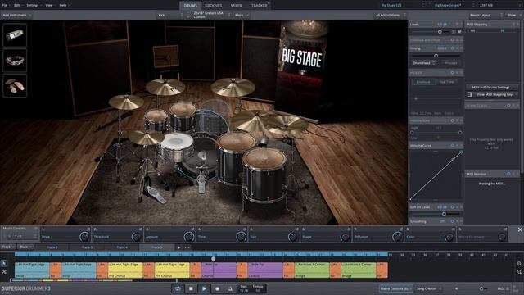Open the Drum Head dropdown
The height and width of the screenshot is (295, 524).
[x=424, y=63]
